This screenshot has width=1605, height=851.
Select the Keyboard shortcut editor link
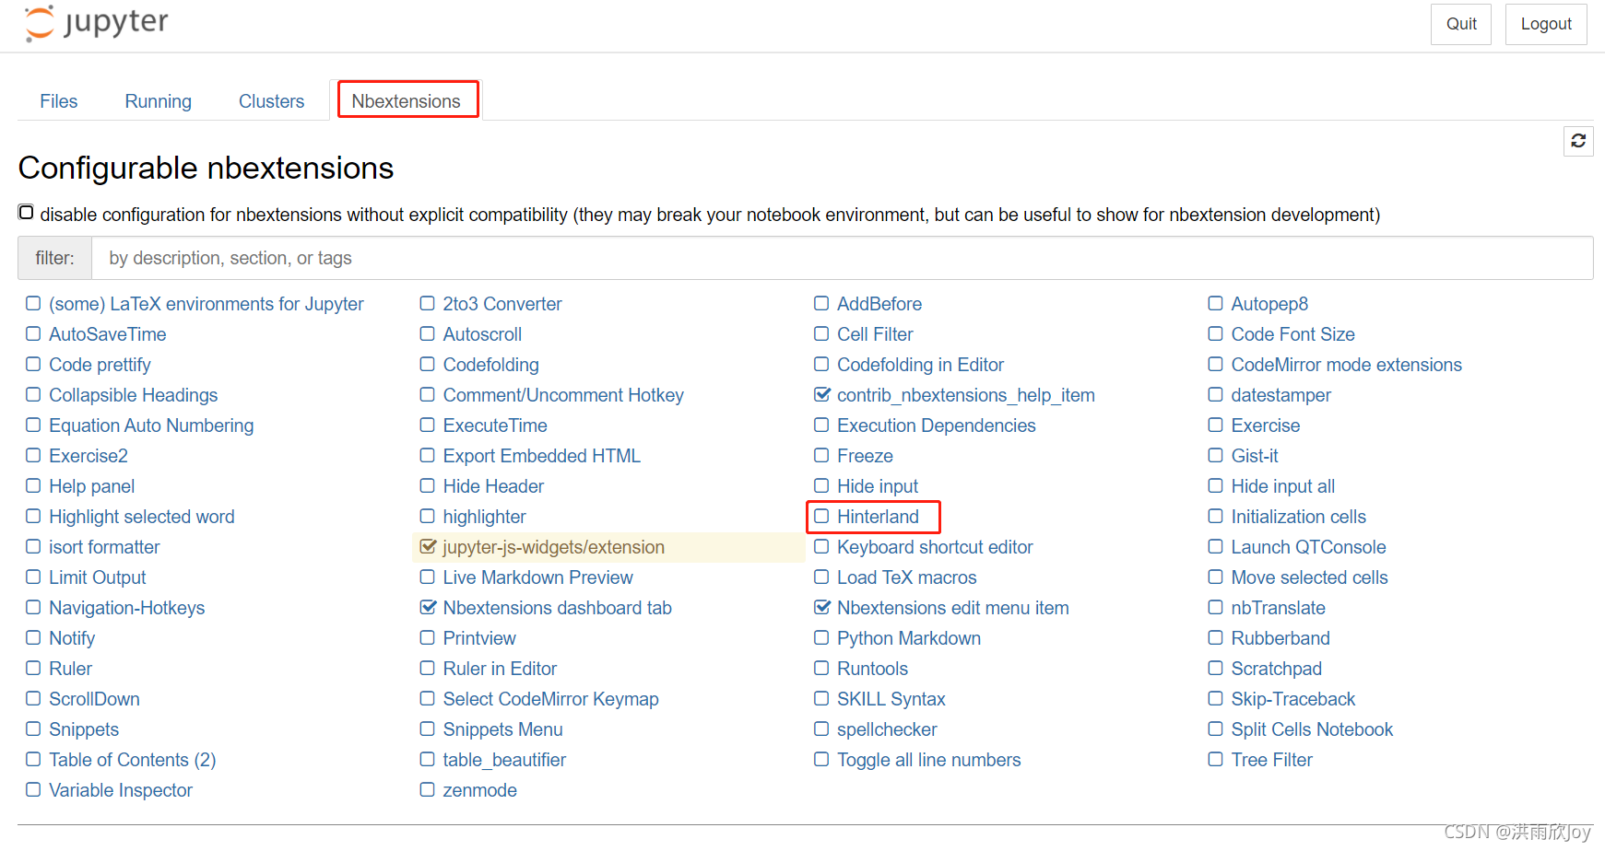[935, 547]
